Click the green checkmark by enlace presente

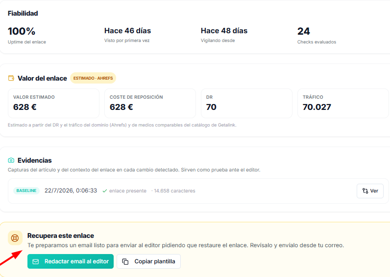[105, 191]
